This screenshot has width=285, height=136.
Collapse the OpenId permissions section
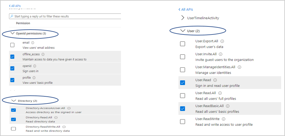pos(13,33)
